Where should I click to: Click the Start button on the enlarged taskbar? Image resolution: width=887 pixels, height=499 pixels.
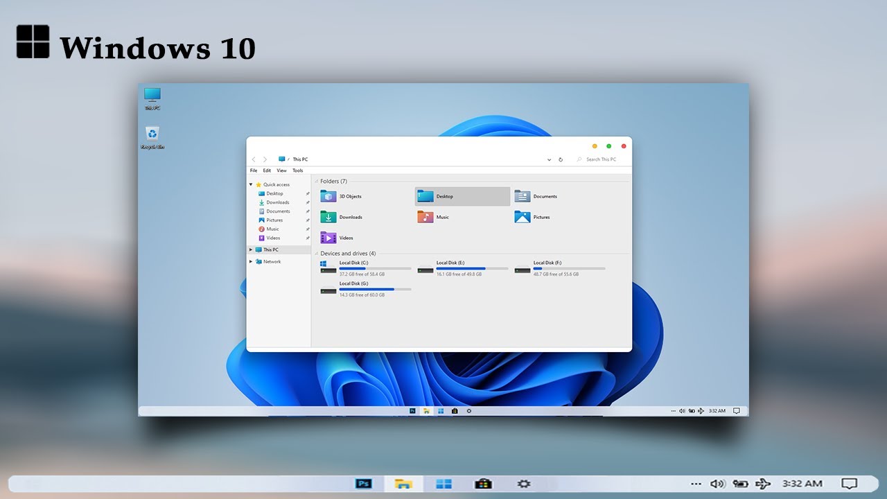pos(443,484)
